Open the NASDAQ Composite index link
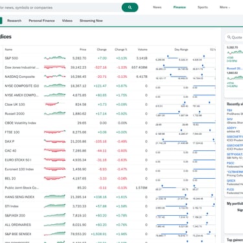243x243 pixels. coord(19,76)
